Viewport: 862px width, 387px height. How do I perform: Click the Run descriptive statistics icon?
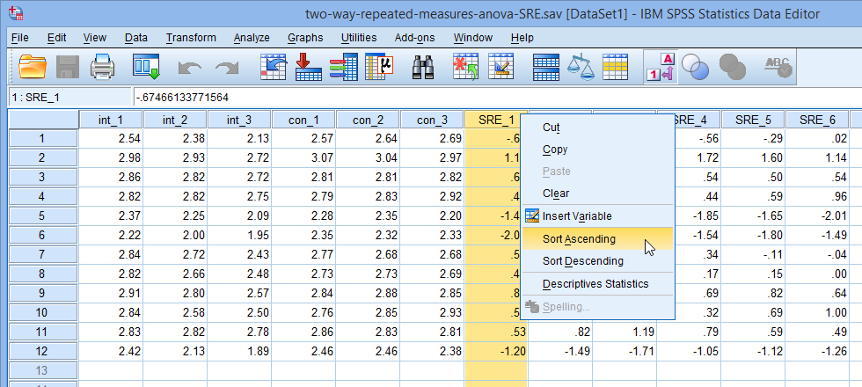point(379,67)
